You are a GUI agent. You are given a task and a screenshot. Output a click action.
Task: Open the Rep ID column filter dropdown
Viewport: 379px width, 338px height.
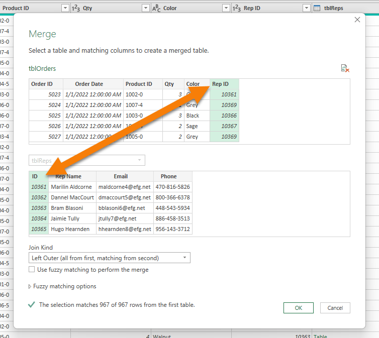tap(306, 8)
